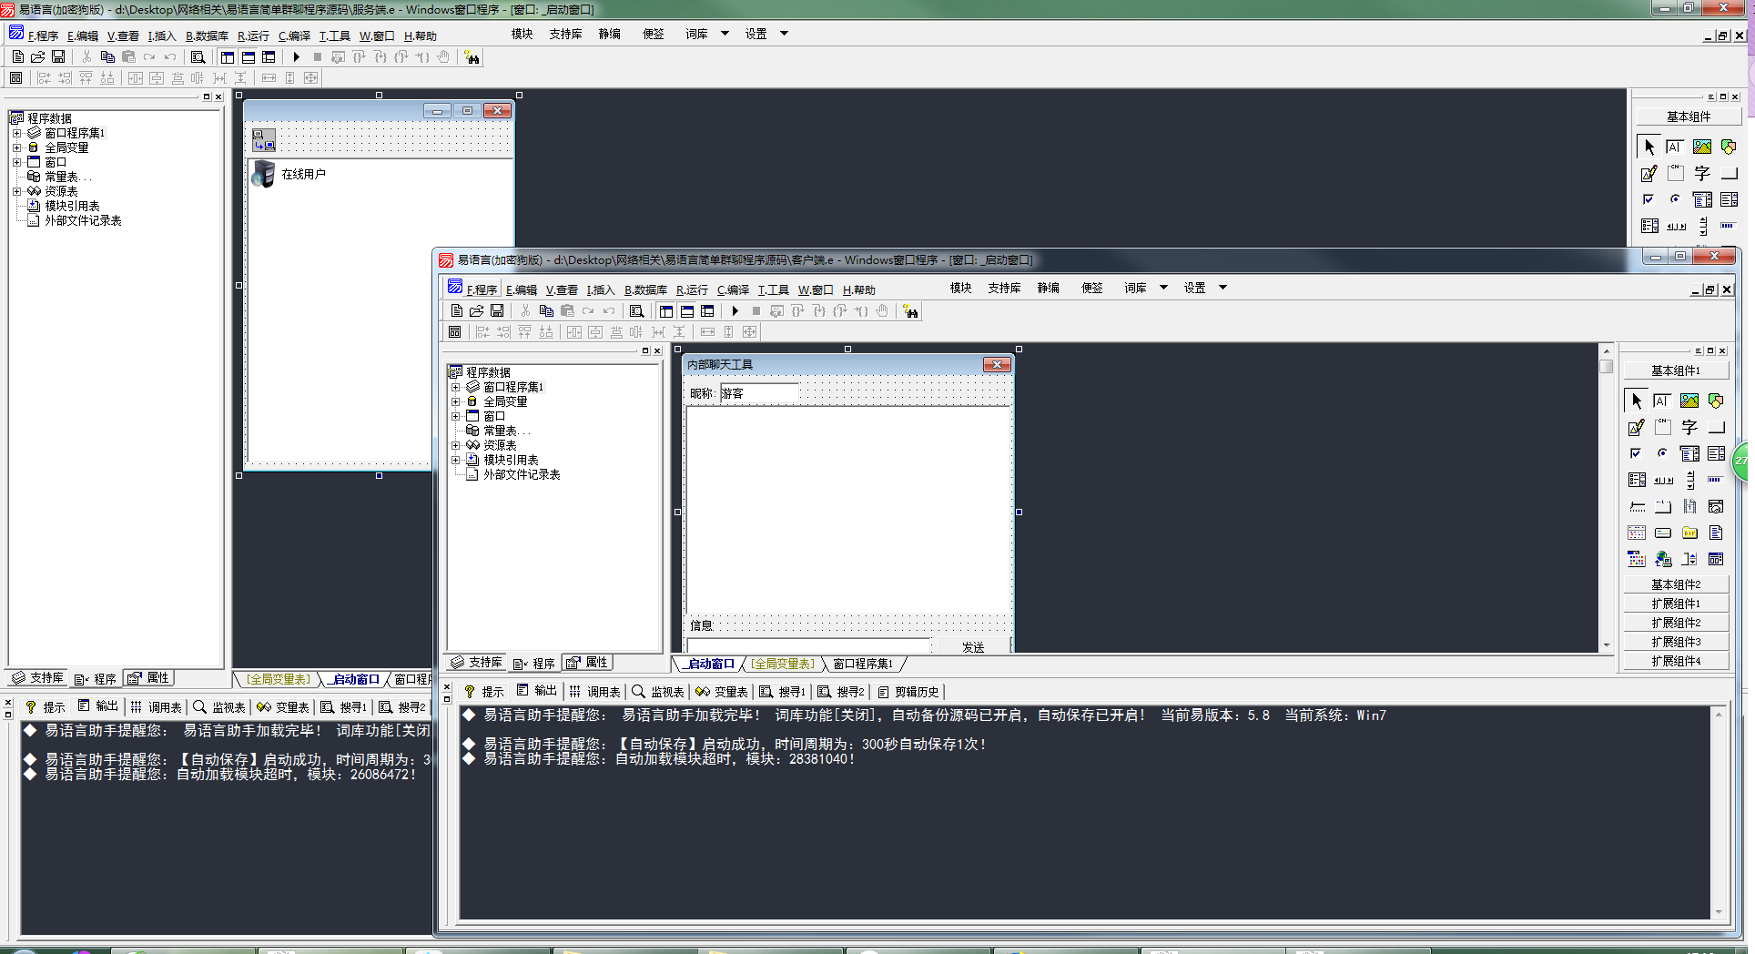
Task: Click 静编 button in client window
Action: click(x=1049, y=288)
